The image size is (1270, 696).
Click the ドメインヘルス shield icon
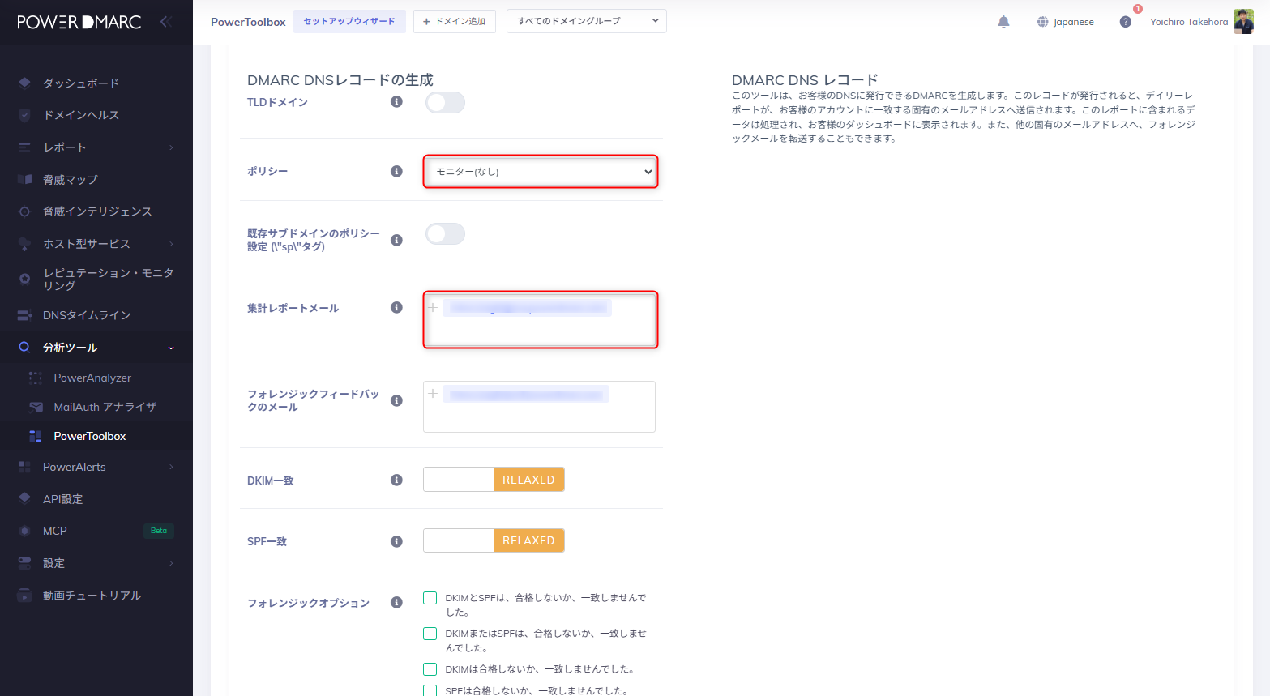tap(24, 115)
